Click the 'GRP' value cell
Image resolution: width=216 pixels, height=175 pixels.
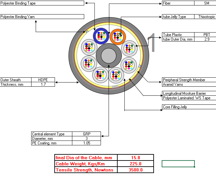86,134
